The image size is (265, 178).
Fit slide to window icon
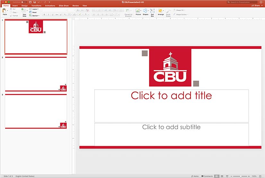tap(260, 176)
